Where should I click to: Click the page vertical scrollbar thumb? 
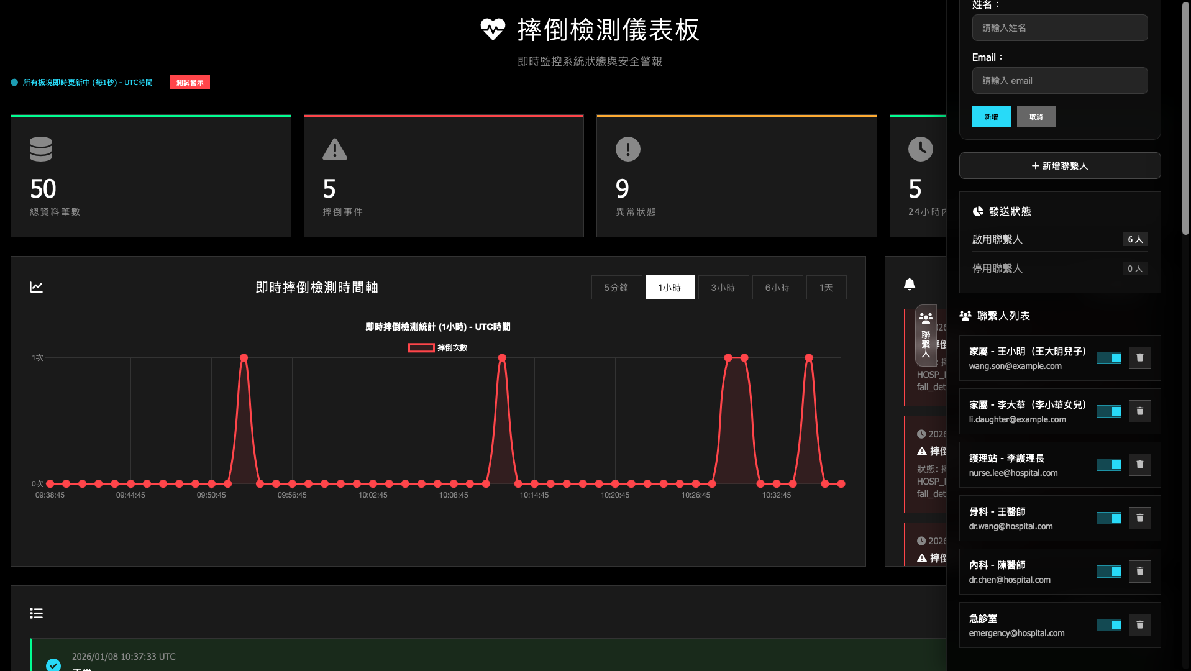coord(1185,118)
